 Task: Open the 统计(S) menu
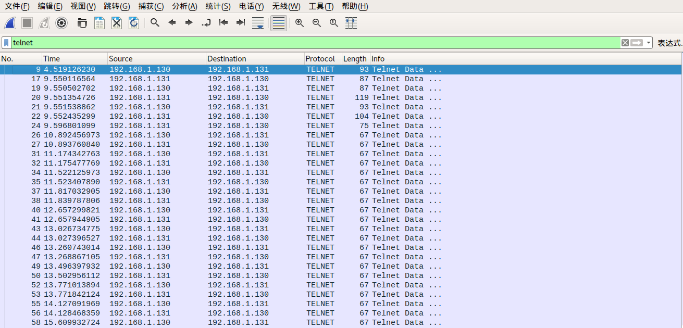(218, 6)
